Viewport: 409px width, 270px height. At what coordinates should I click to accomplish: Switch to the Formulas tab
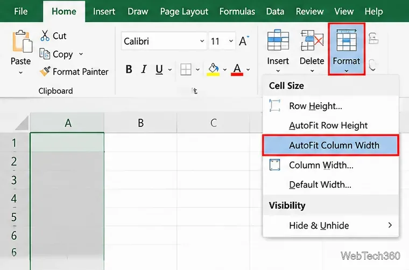237,11
